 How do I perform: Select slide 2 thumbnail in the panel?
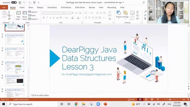point(15,39)
